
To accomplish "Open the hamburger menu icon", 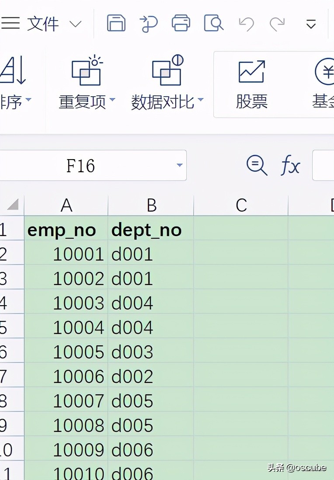I will [x=10, y=23].
